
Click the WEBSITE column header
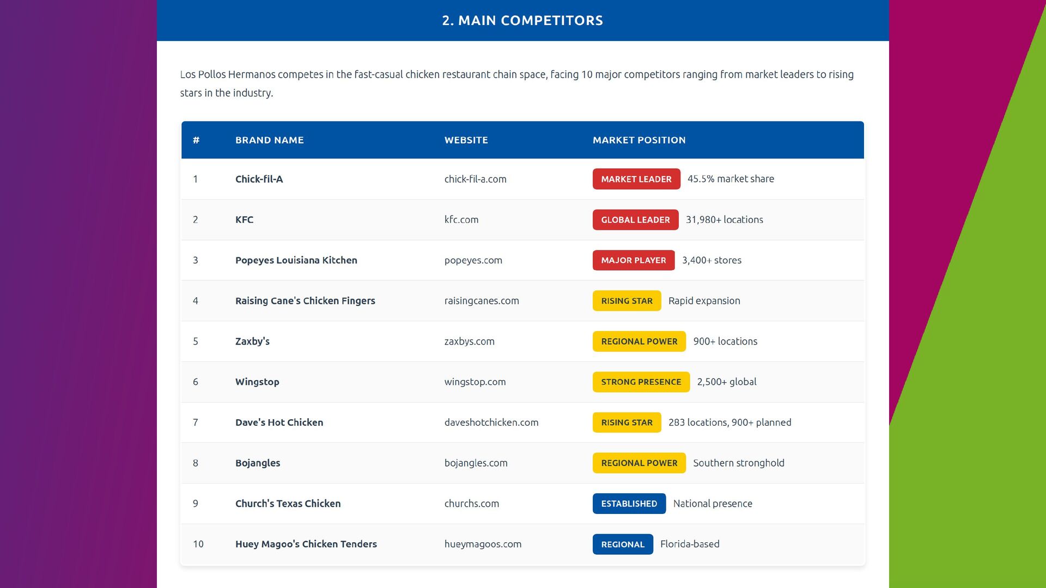click(x=466, y=140)
